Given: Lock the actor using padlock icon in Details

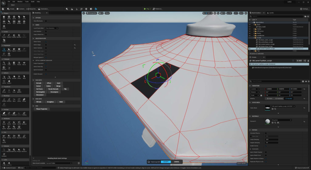Looking at the screenshot, I should pyautogui.click(x=308, y=61).
